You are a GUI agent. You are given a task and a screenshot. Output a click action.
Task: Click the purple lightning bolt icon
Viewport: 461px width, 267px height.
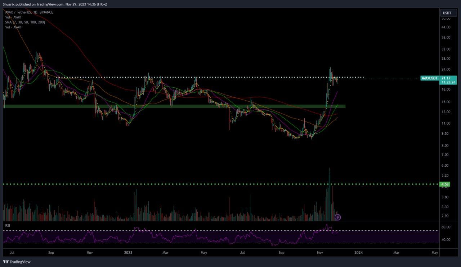(338, 217)
